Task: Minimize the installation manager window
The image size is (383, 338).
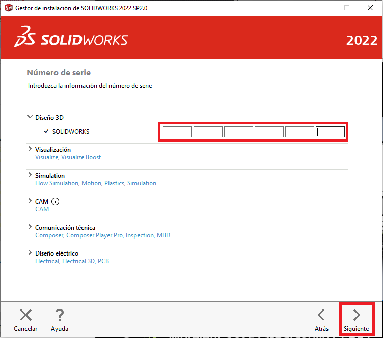Action: click(324, 8)
